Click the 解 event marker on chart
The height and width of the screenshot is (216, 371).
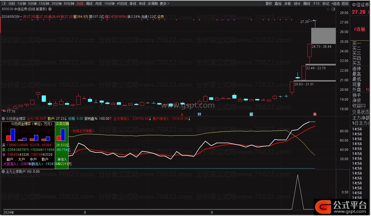pos(251,114)
